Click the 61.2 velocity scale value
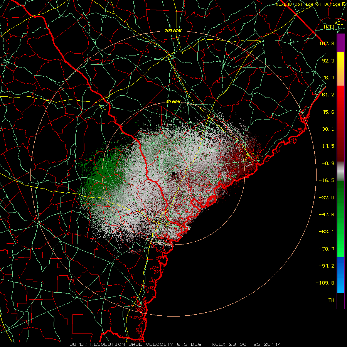The height and width of the screenshot is (347, 347). tap(328, 95)
